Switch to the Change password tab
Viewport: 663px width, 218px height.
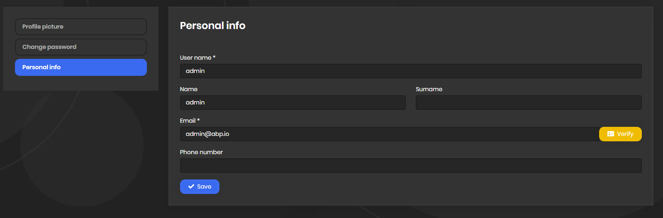[x=81, y=47]
